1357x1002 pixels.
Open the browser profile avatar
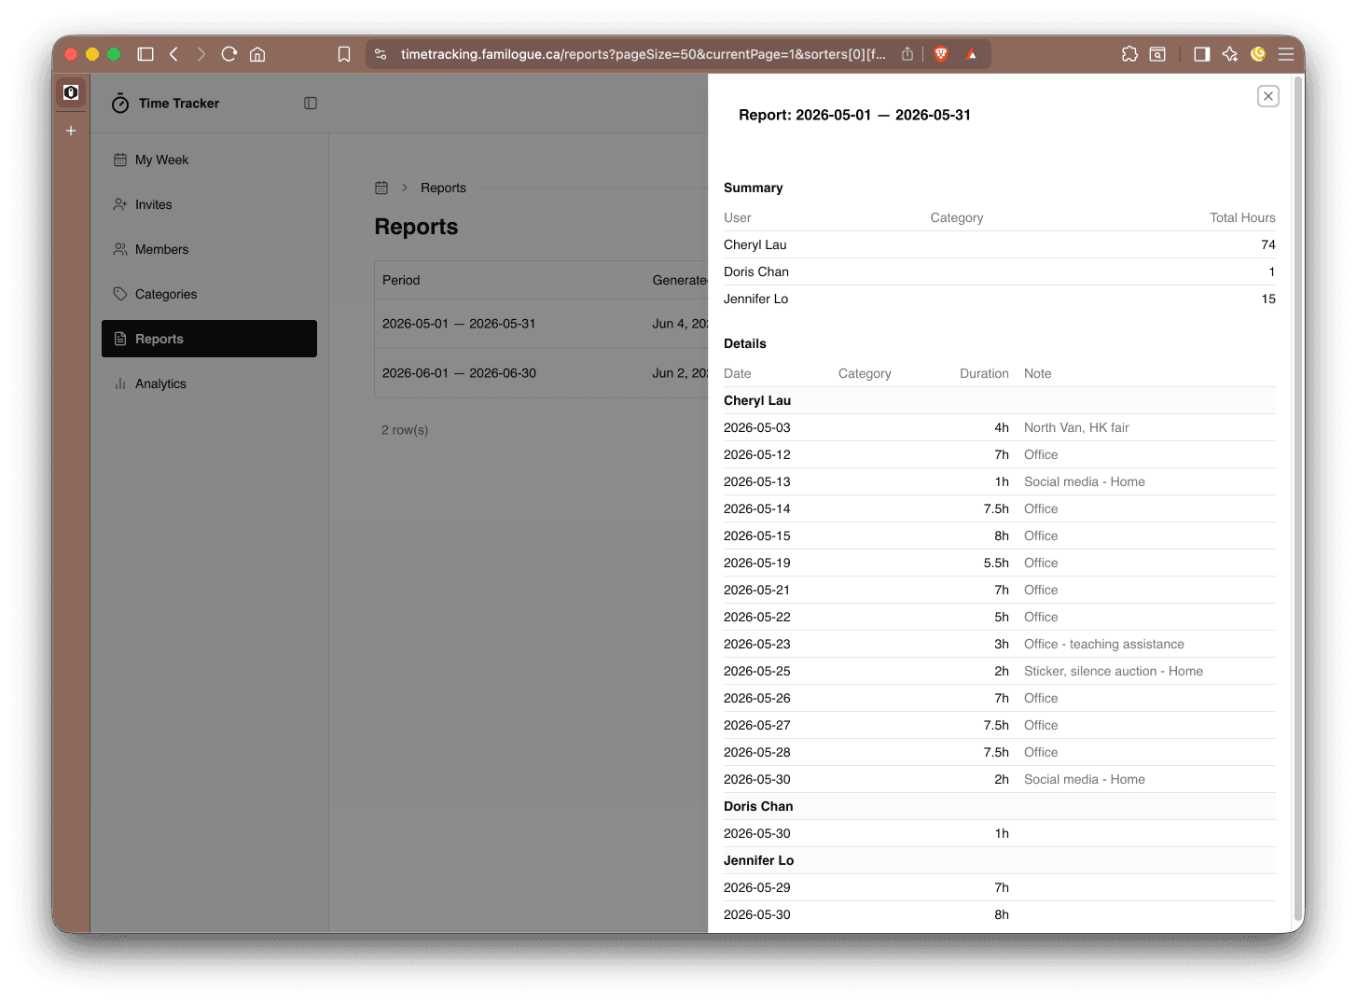[x=1258, y=54]
